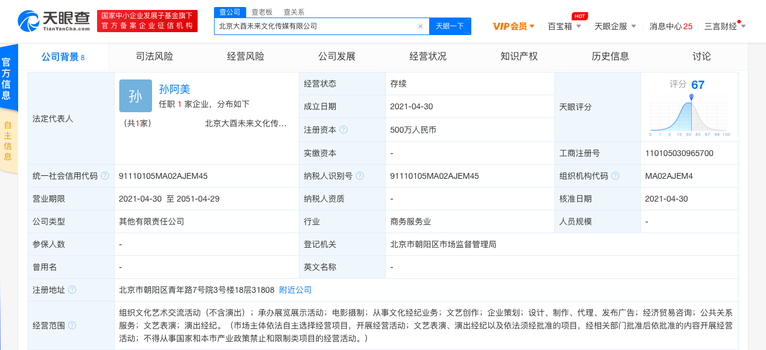
Task: Select the 查关系 search tab
Action: tap(294, 12)
